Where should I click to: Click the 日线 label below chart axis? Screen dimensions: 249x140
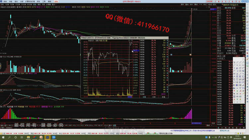click(213, 123)
